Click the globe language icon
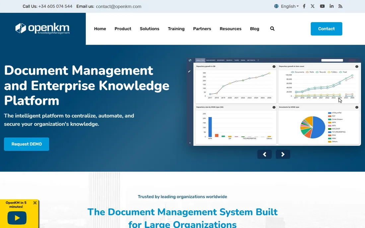 coord(276,6)
